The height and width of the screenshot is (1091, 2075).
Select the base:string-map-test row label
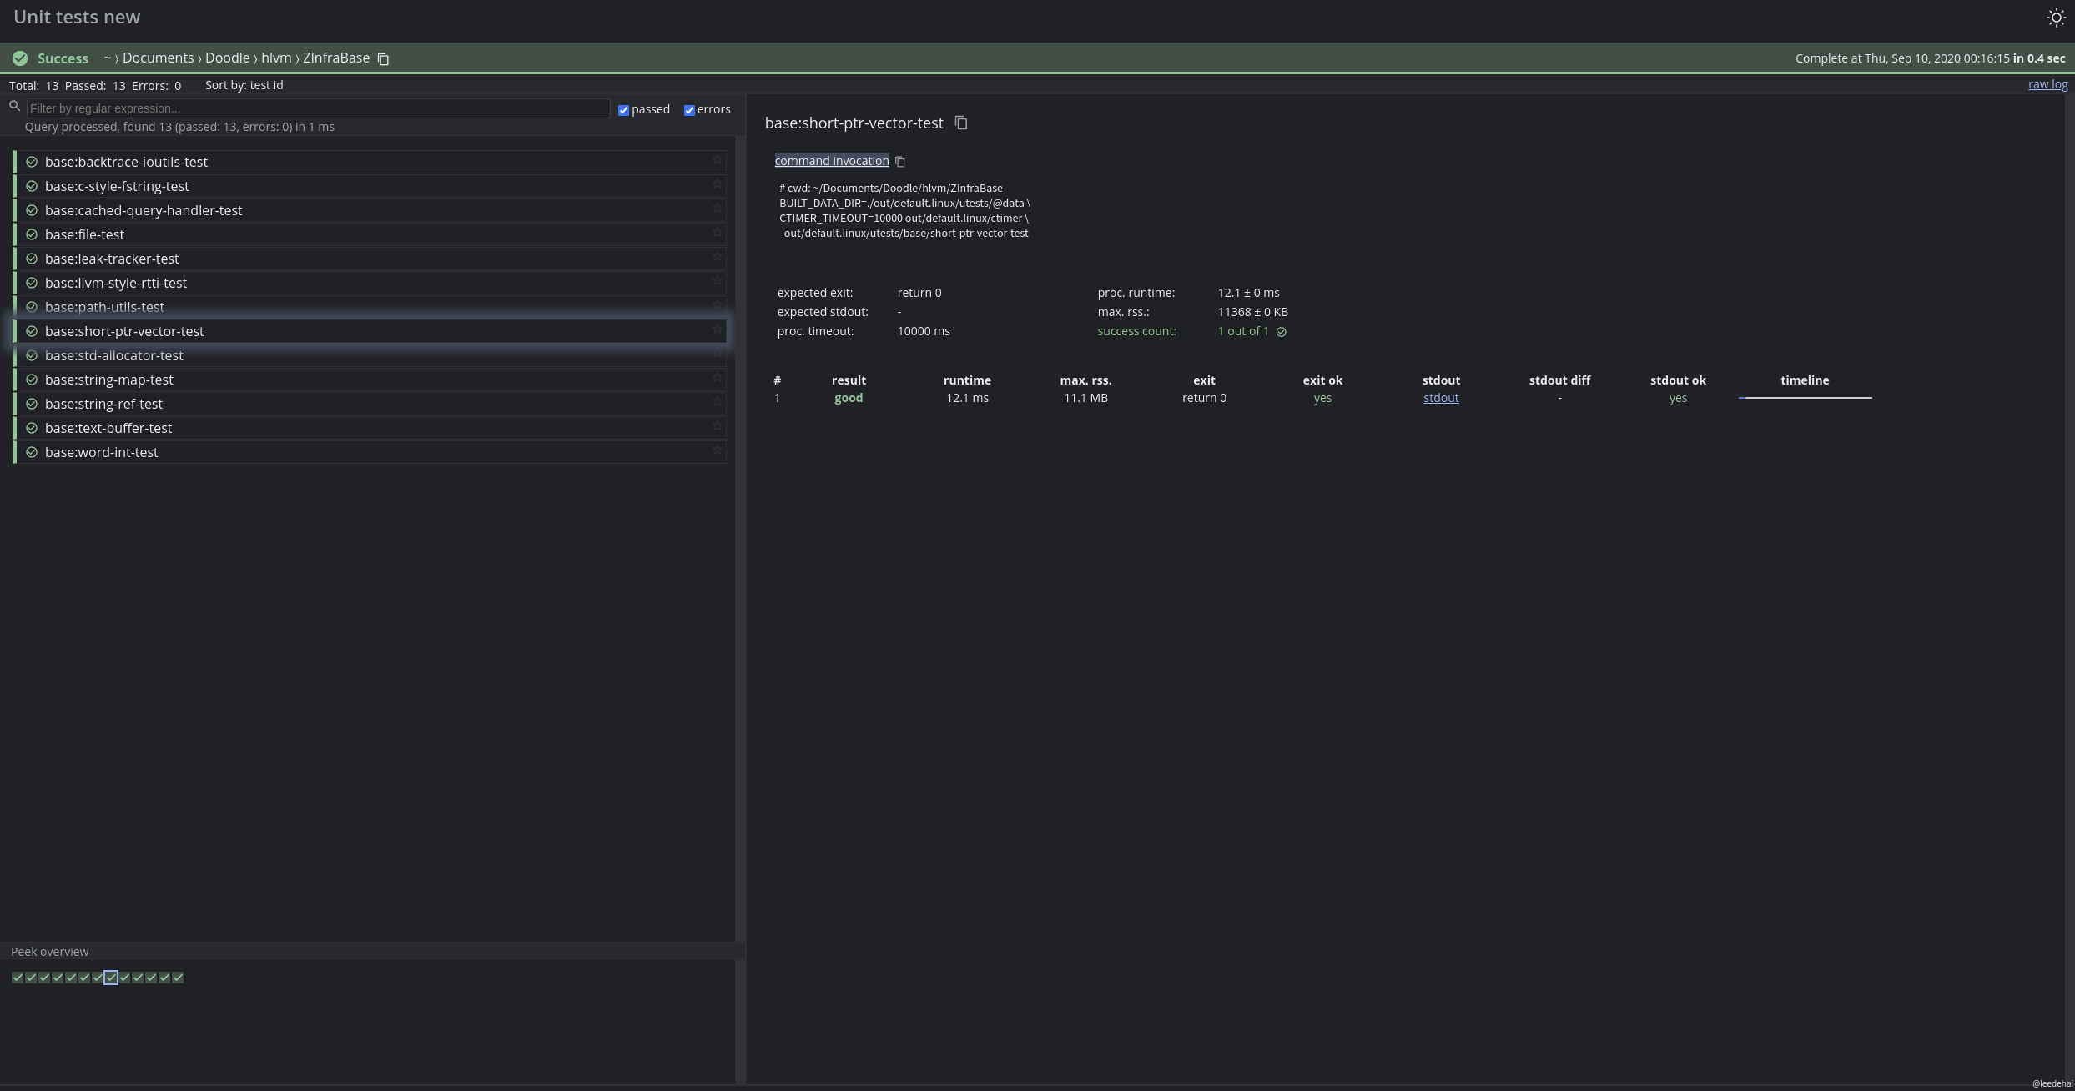click(109, 380)
